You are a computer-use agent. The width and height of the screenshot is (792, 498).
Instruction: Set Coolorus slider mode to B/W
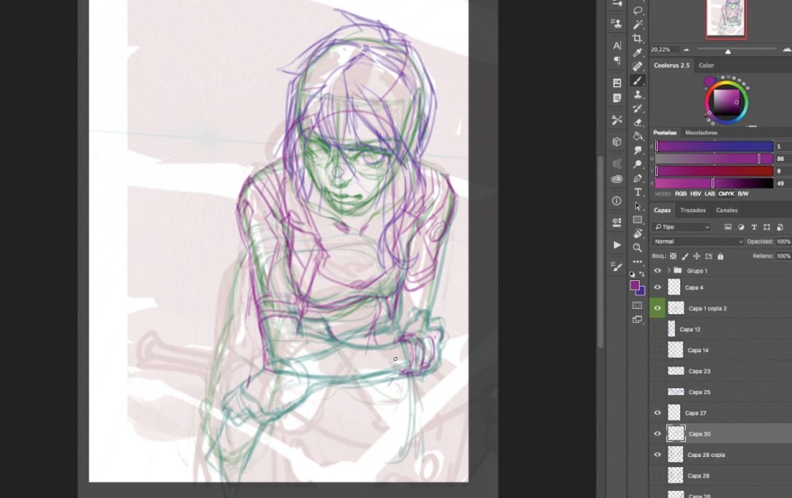pyautogui.click(x=743, y=194)
